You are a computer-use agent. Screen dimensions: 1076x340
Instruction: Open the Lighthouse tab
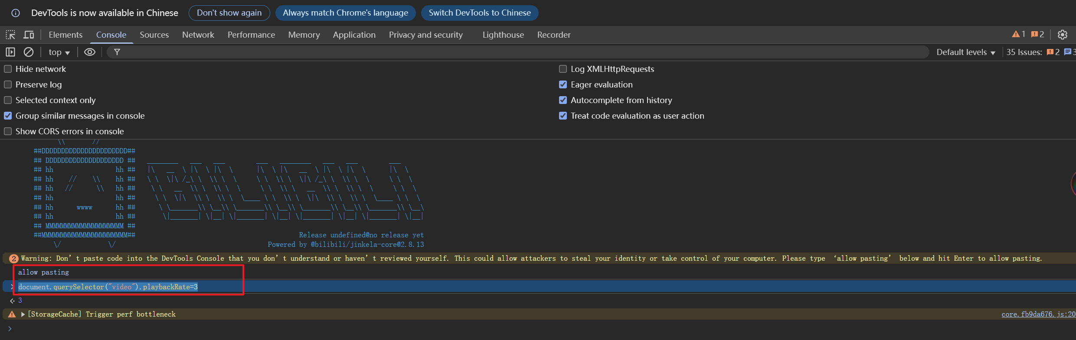pos(503,35)
